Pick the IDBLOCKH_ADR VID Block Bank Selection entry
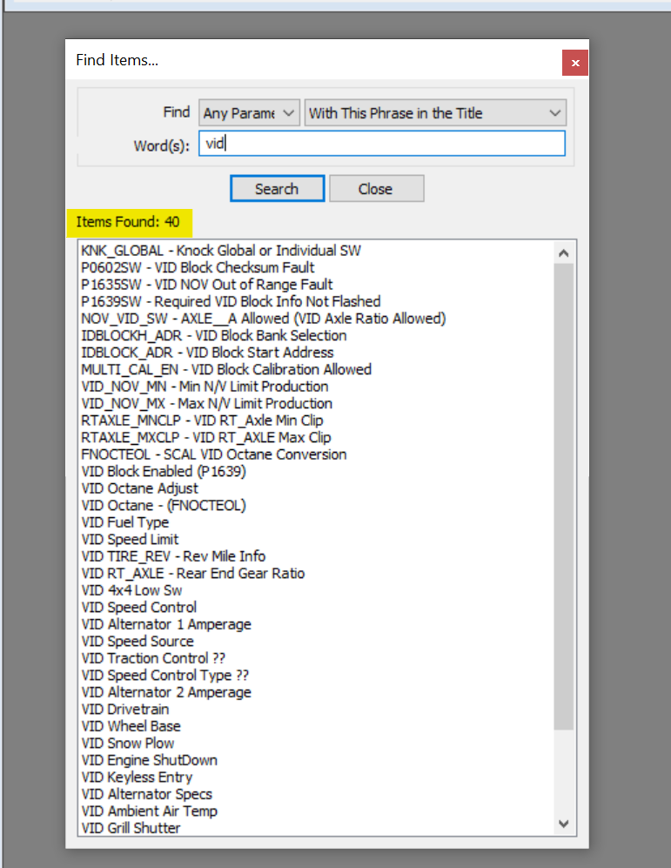671x868 pixels. coord(213,335)
